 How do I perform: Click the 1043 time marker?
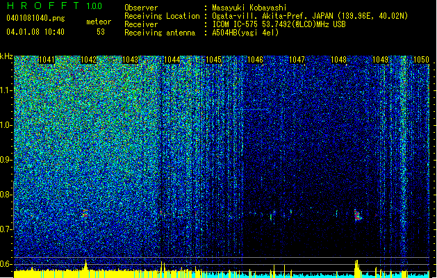click(130, 60)
